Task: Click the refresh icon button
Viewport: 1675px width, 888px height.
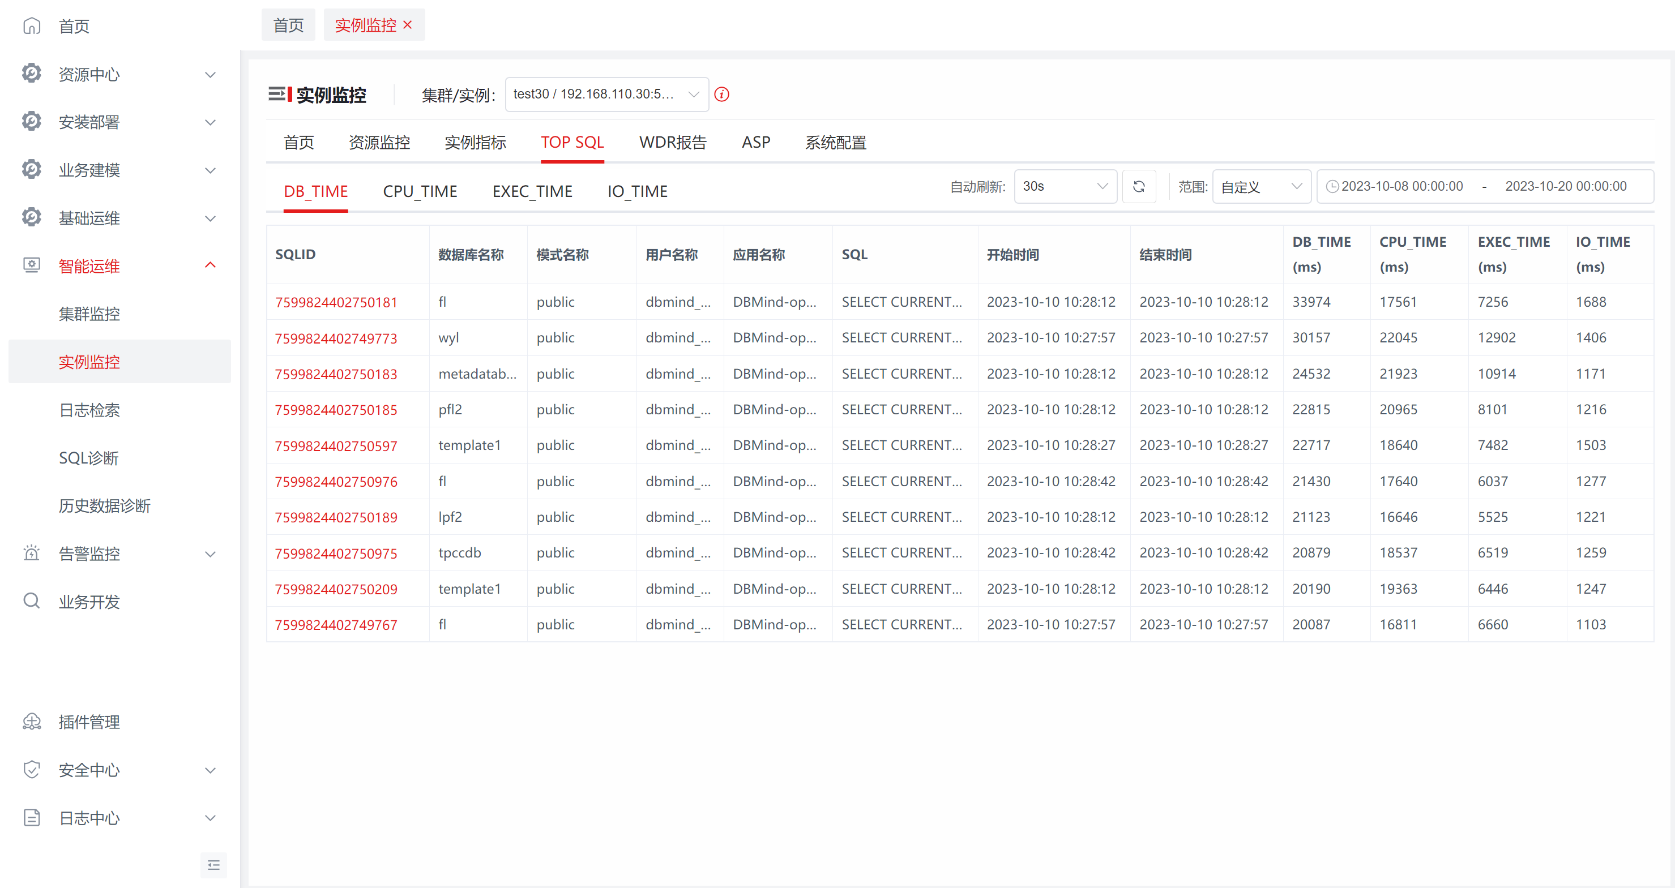Action: coord(1139,187)
